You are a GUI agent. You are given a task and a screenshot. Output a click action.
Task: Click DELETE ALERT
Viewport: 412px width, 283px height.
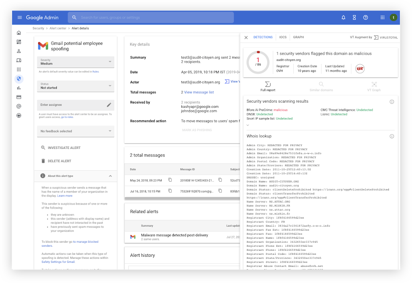(56, 161)
